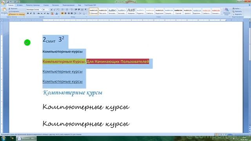The height and width of the screenshot is (141, 251).
Task: Click the Paste clipboard icon
Action: coord(4,10)
